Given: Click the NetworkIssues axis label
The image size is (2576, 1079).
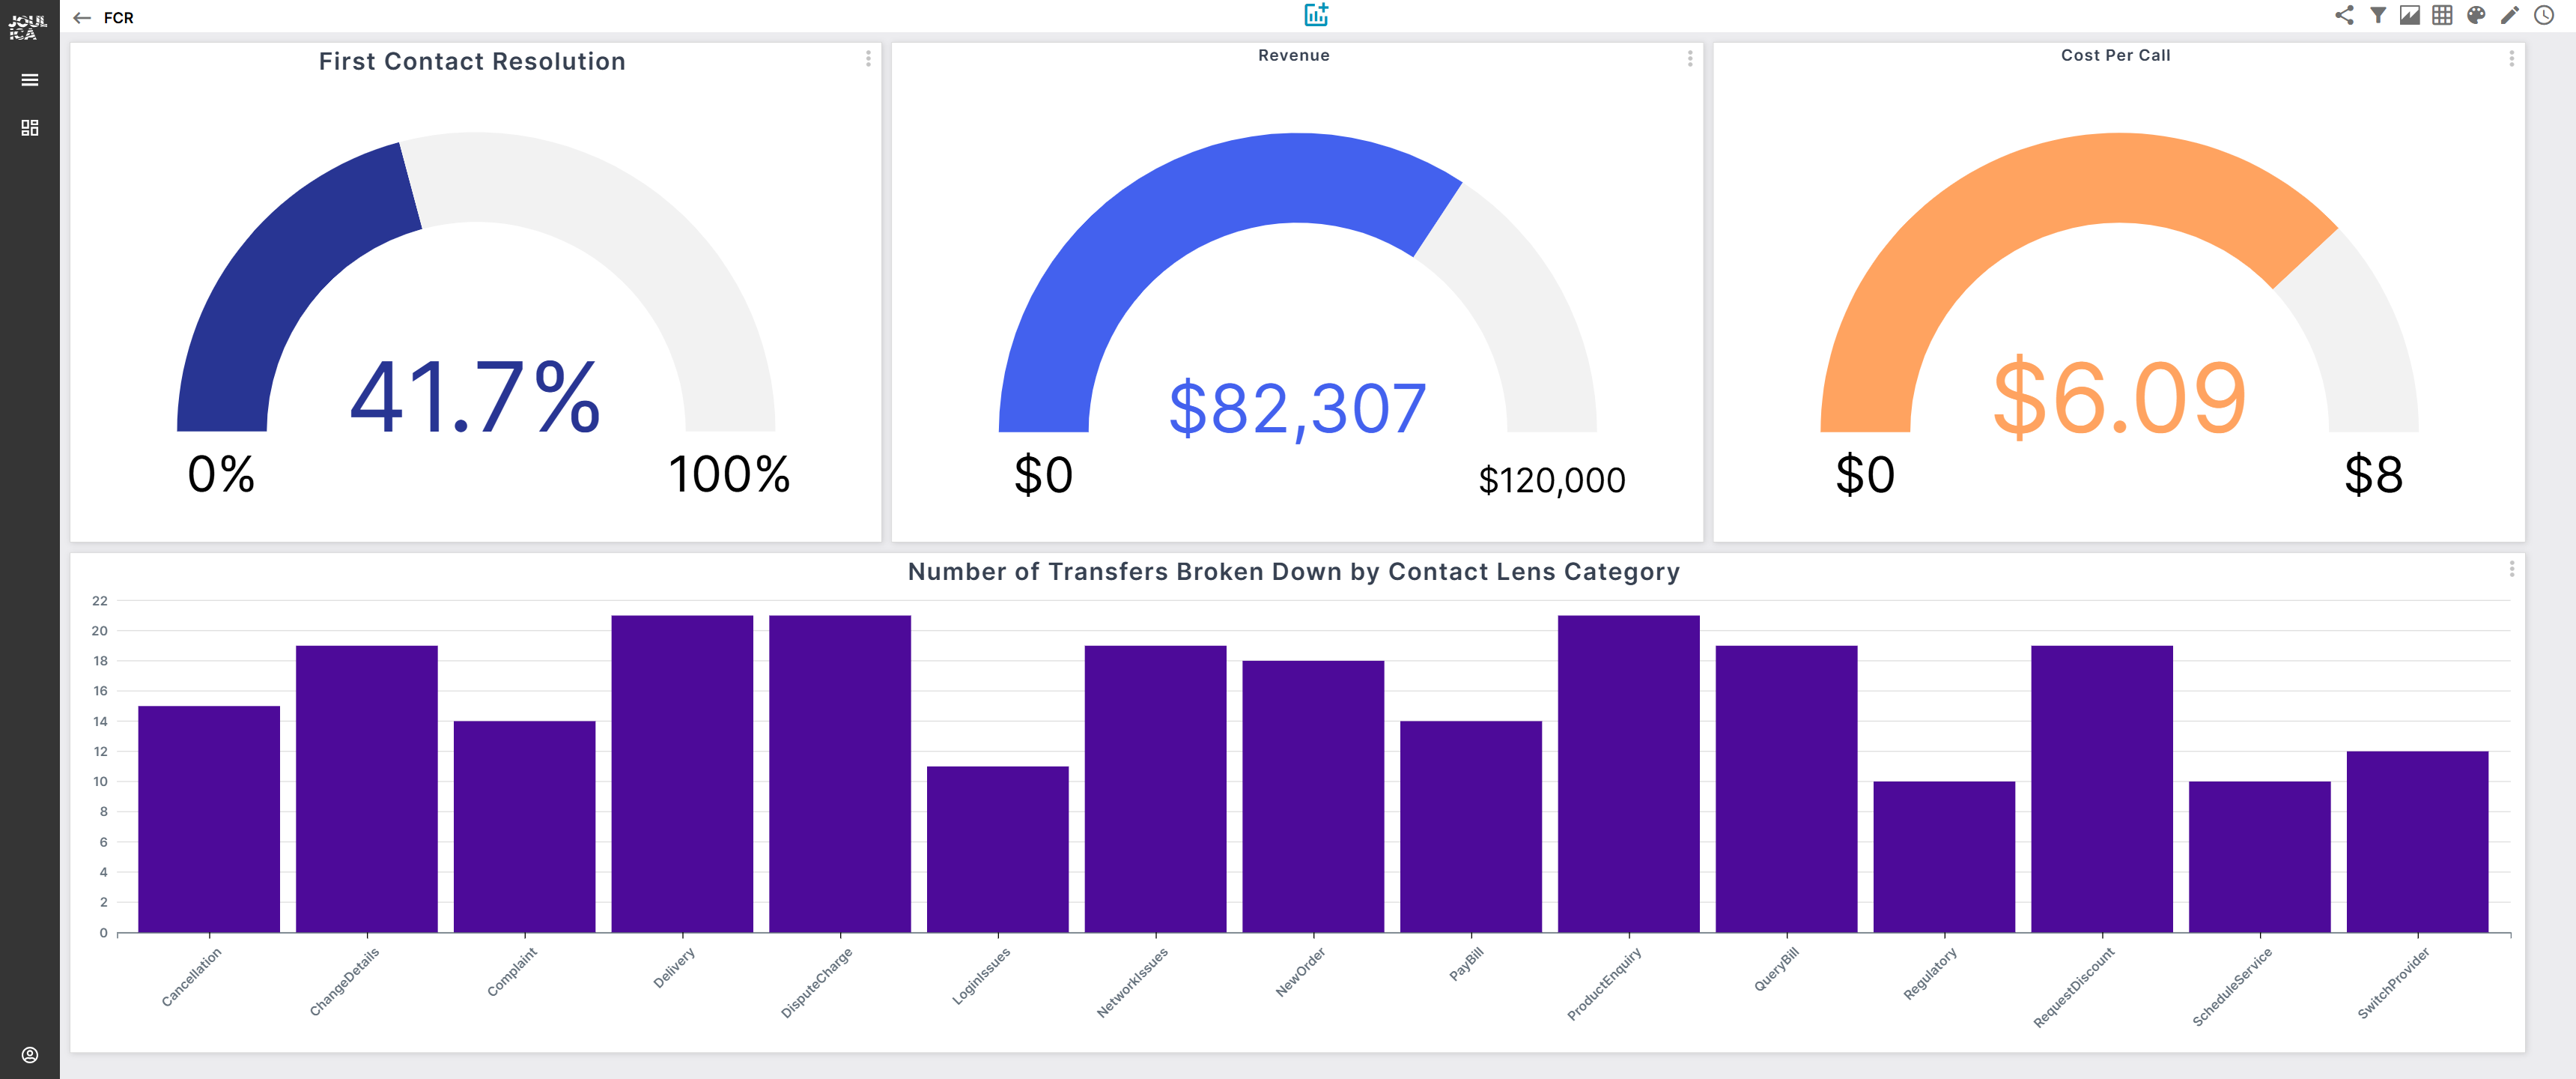Looking at the screenshot, I should coord(1132,983).
